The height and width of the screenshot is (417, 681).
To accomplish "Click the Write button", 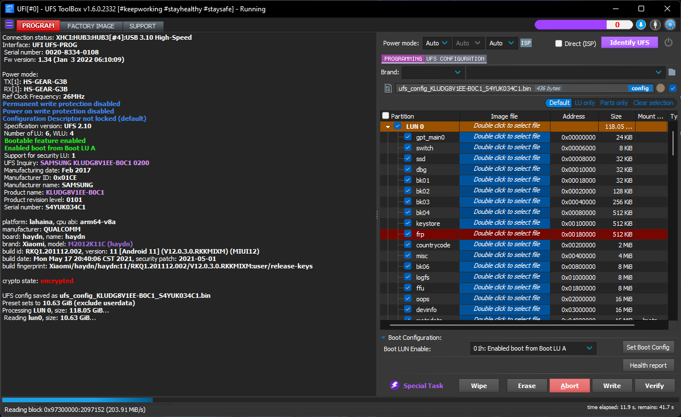I will click(x=612, y=386).
